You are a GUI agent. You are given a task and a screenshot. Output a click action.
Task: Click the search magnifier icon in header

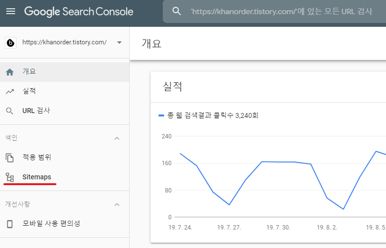pyautogui.click(x=176, y=11)
